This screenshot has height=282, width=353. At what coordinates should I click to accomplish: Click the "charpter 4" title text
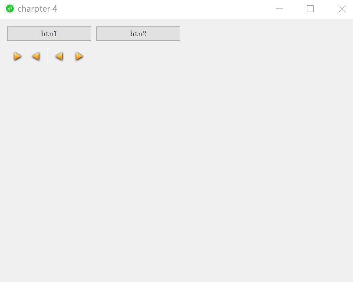click(x=38, y=9)
